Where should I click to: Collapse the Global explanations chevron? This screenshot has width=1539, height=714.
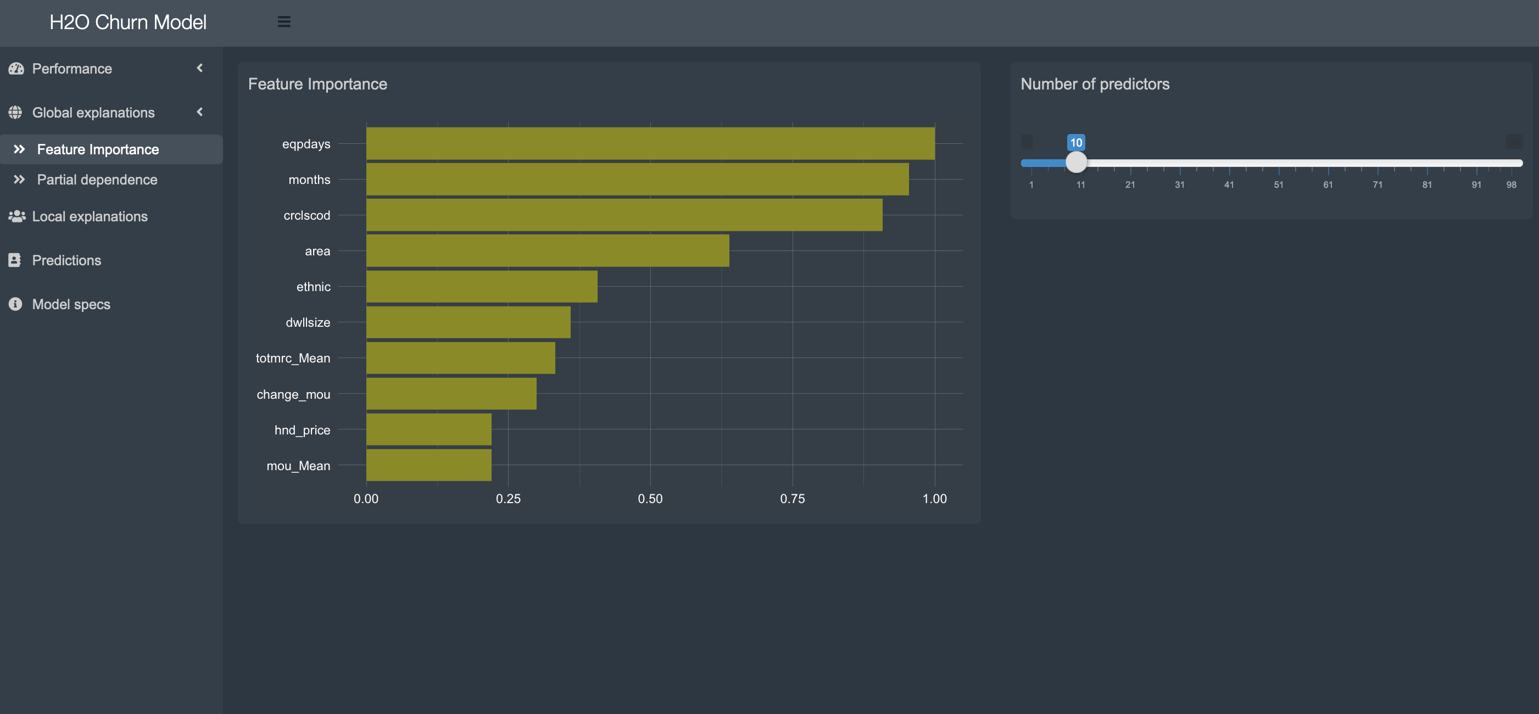(x=200, y=111)
